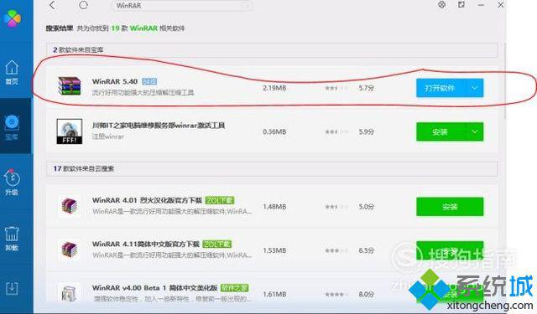This screenshot has width=537, height=314.
Task: Click the WinRAR 4.11 app icon
Action: pyautogui.click(x=69, y=250)
